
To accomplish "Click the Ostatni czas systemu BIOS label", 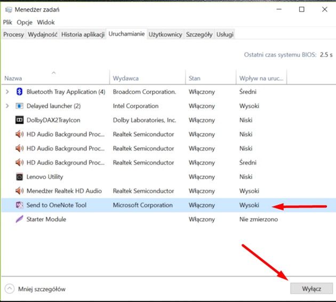I will click(280, 54).
